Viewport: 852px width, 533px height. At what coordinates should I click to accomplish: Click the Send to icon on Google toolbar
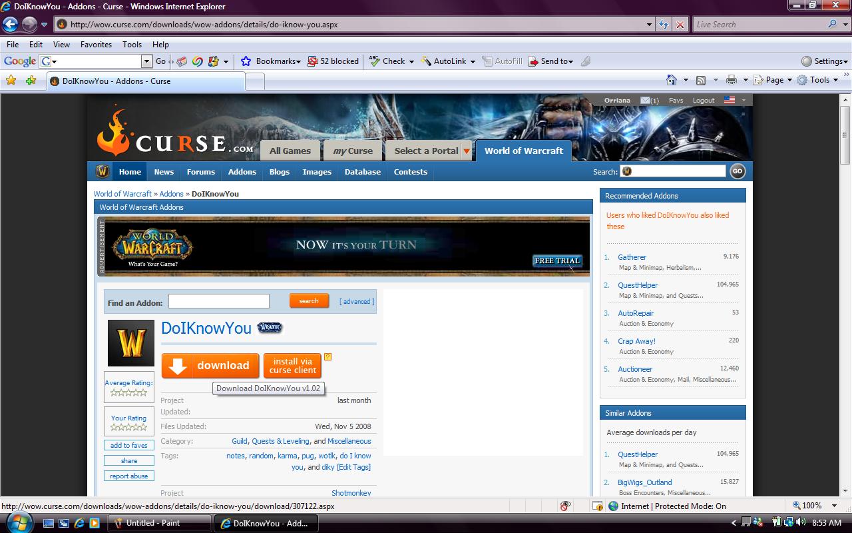click(532, 61)
